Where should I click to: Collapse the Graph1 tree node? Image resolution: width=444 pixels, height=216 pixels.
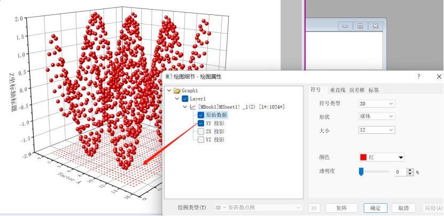point(169,91)
